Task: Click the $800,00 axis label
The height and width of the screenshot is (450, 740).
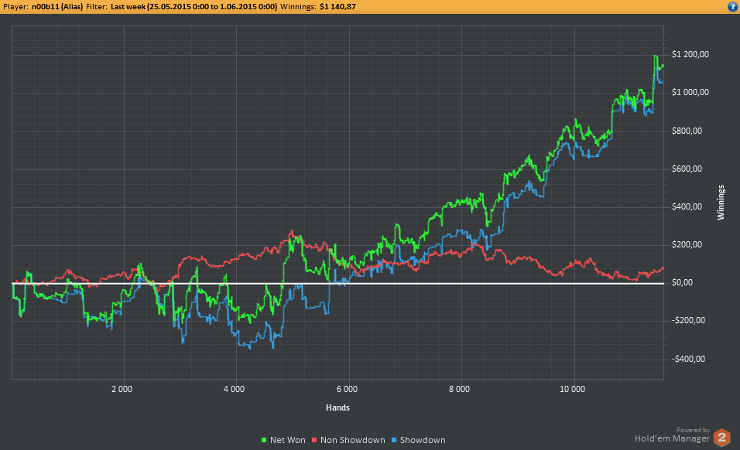Action: (x=687, y=131)
